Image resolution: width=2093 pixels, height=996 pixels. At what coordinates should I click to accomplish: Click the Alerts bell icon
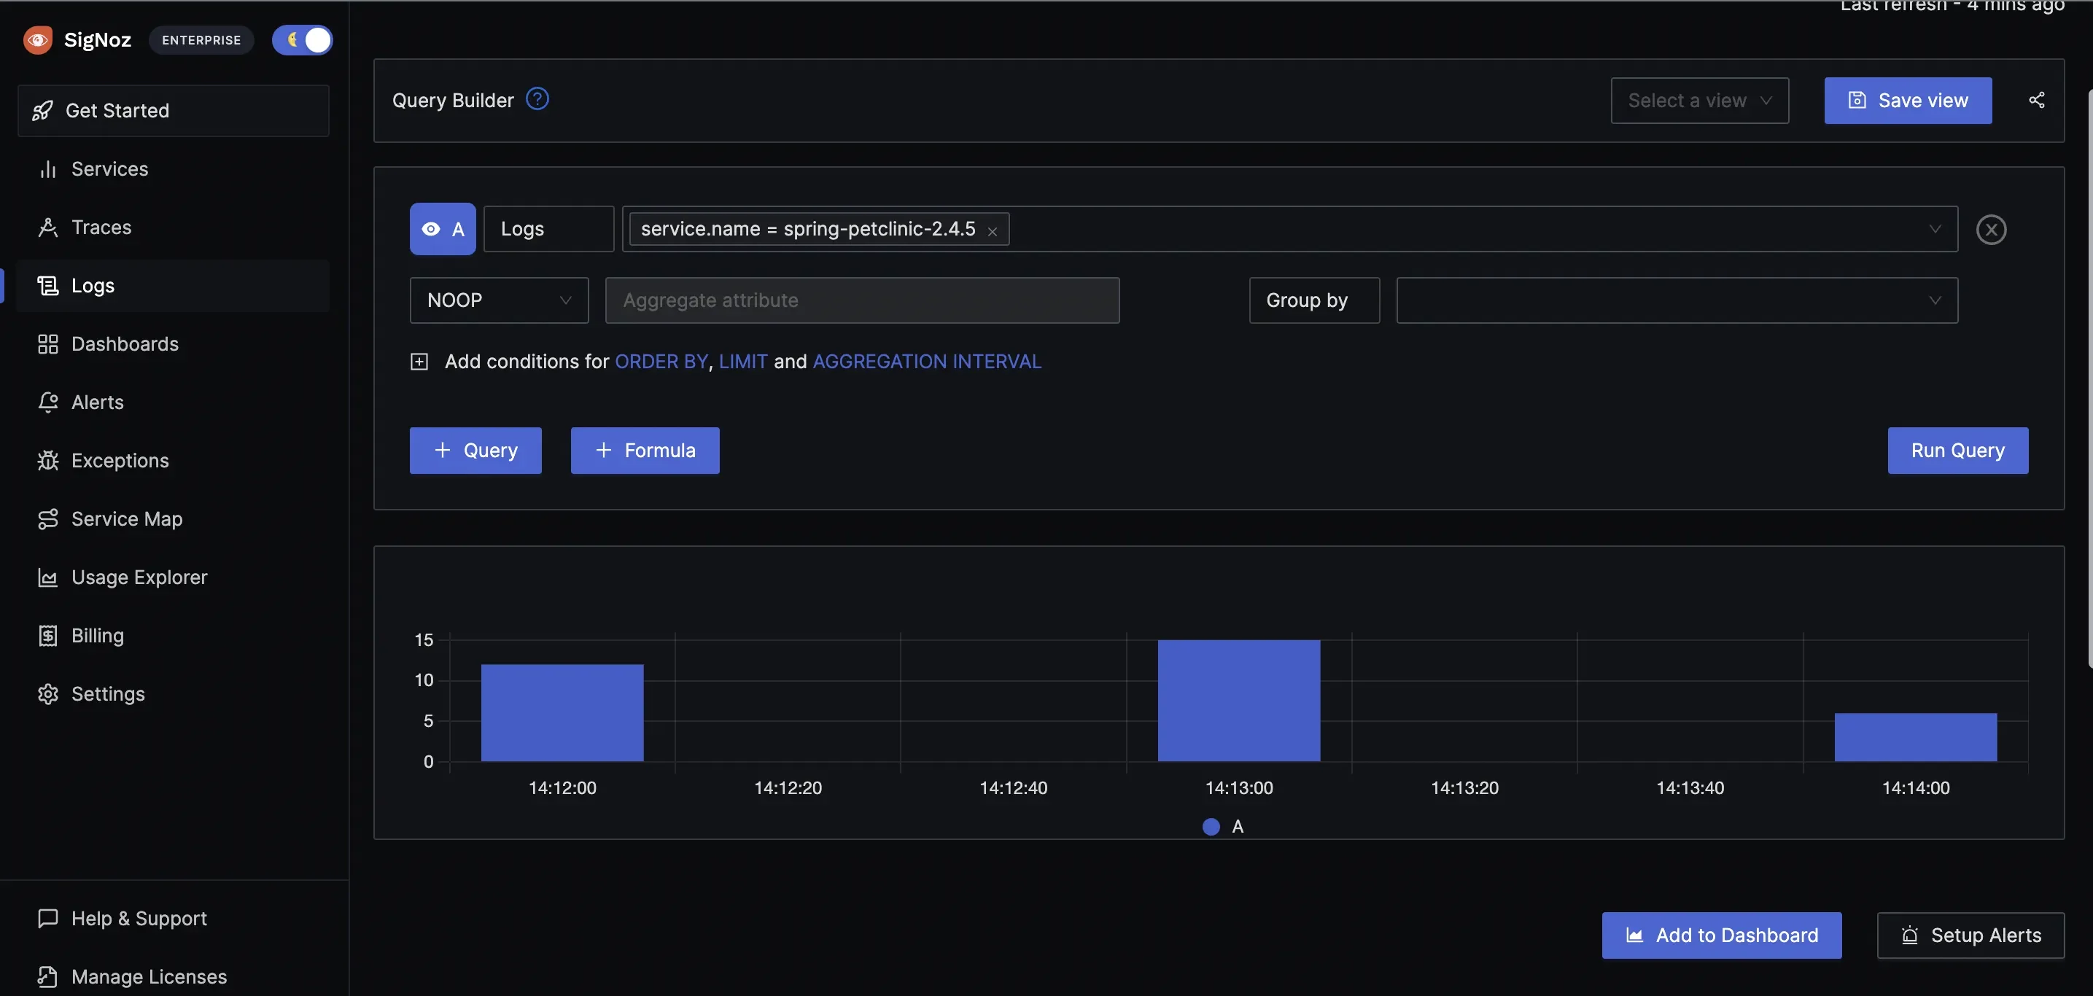coord(48,402)
